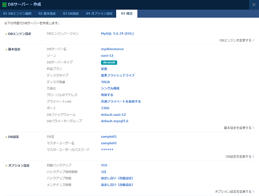Click the バックアップ保持期間 label
The image size is (259, 196).
click(62, 172)
